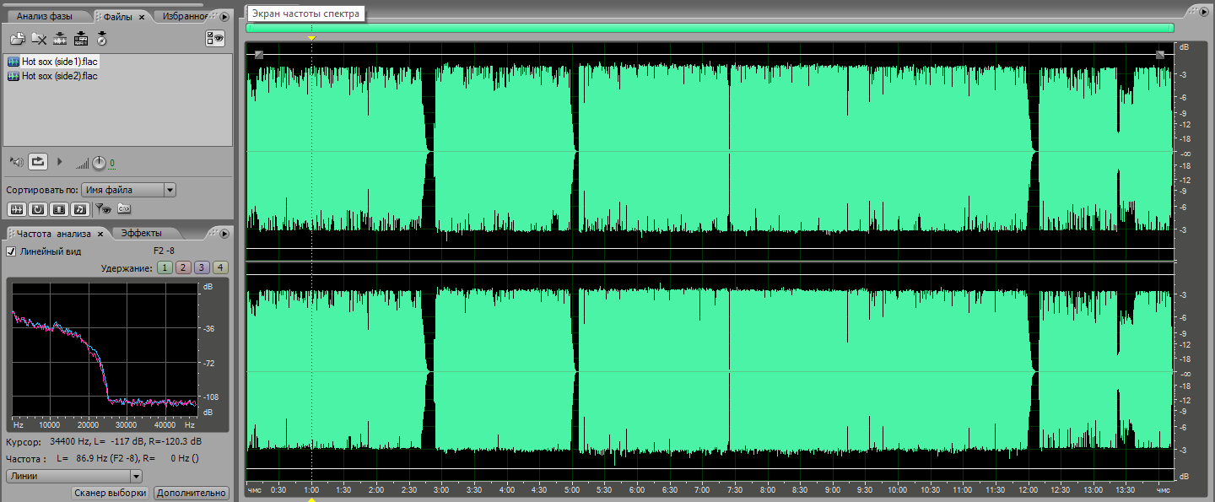Toggle the show audio files filter
Image resolution: width=1215 pixels, height=502 pixels.
16,208
